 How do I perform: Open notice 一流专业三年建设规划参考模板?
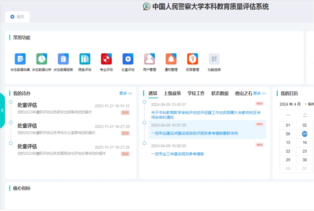[x=178, y=154]
